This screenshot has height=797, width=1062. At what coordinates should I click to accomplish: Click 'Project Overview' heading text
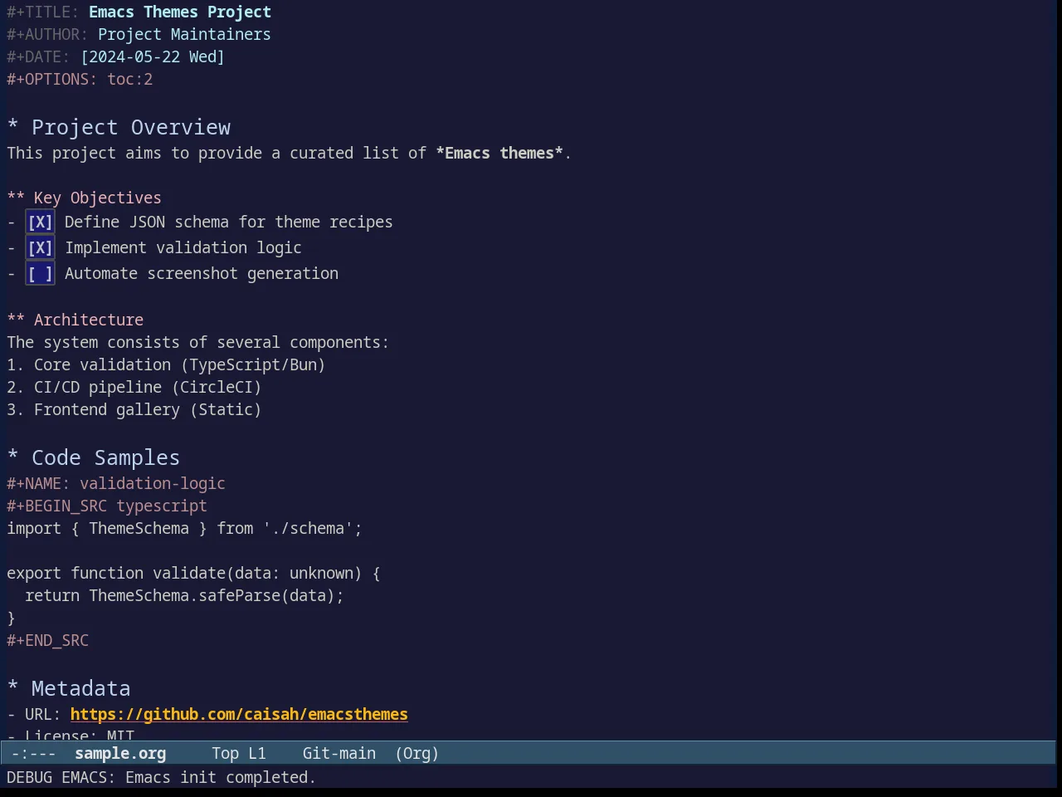click(x=131, y=127)
